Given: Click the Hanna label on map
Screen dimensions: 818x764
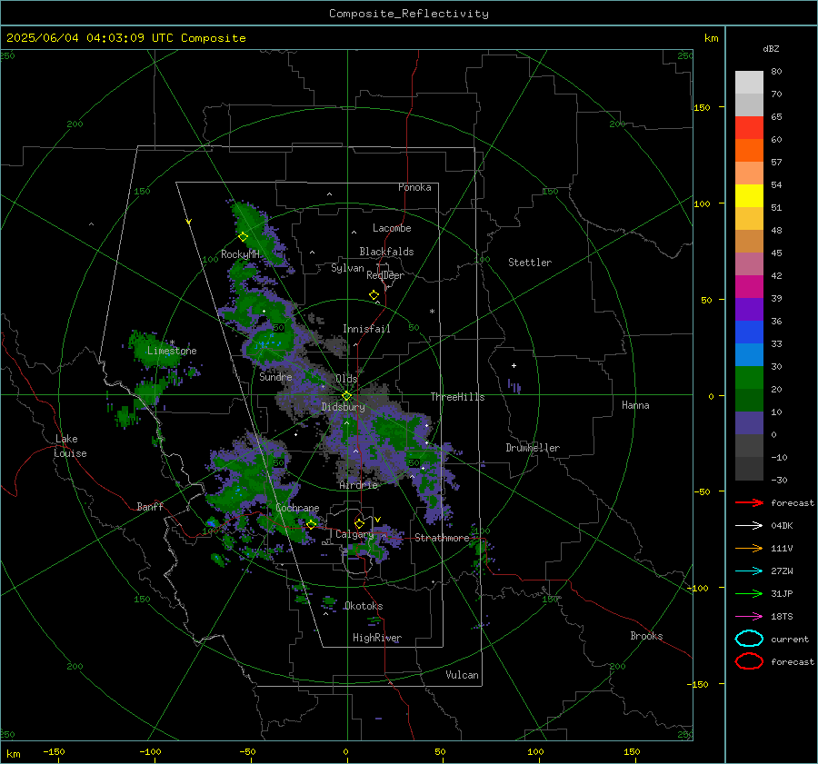Looking at the screenshot, I should tap(635, 405).
